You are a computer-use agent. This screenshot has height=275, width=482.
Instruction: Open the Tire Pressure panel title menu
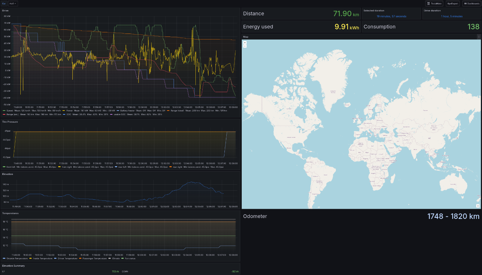click(x=10, y=122)
